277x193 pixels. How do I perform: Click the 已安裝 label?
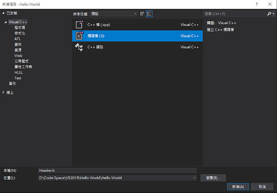pos(12,13)
